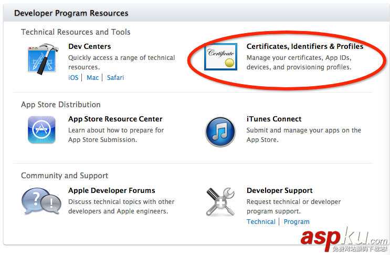Click the aspku.com watermark logo
The image size is (390, 255).
click(x=344, y=239)
